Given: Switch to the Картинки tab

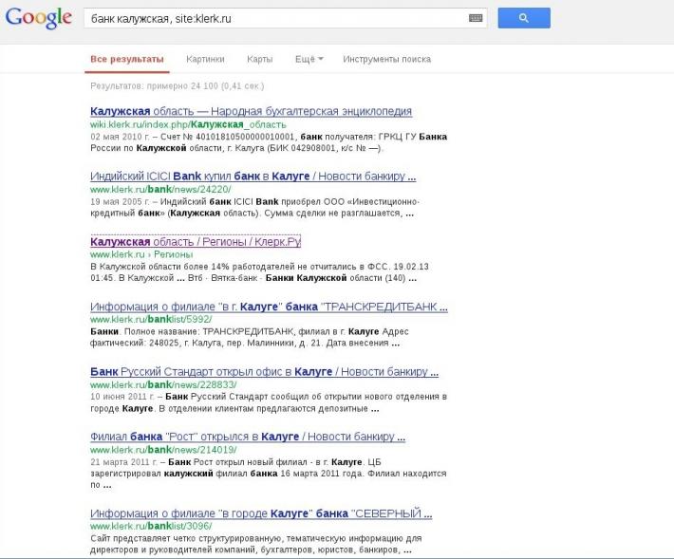Looking at the screenshot, I should (205, 59).
